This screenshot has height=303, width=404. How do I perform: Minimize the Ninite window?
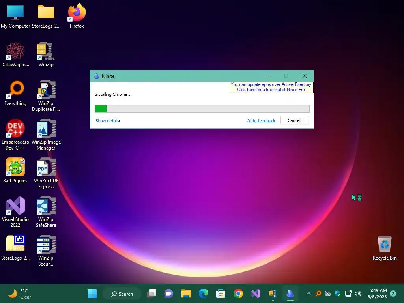pos(269,76)
